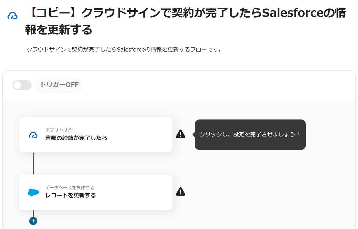358x229 pixels.
Task: Click the アプリトリガー label
Action: [x=61, y=130]
